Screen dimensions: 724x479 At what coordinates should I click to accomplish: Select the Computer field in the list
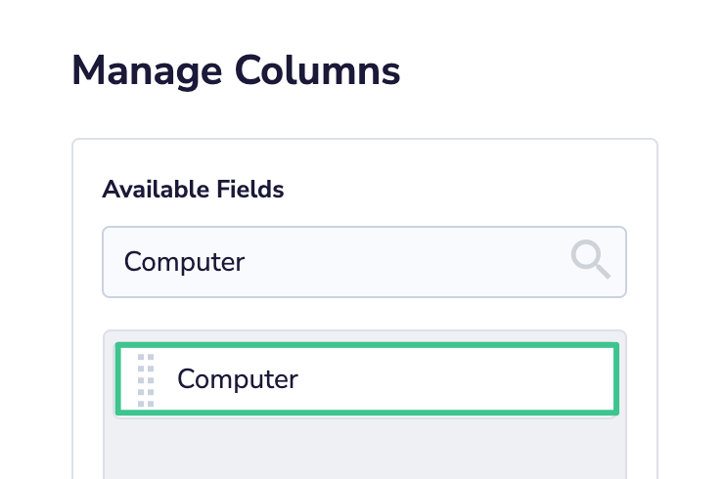(367, 379)
